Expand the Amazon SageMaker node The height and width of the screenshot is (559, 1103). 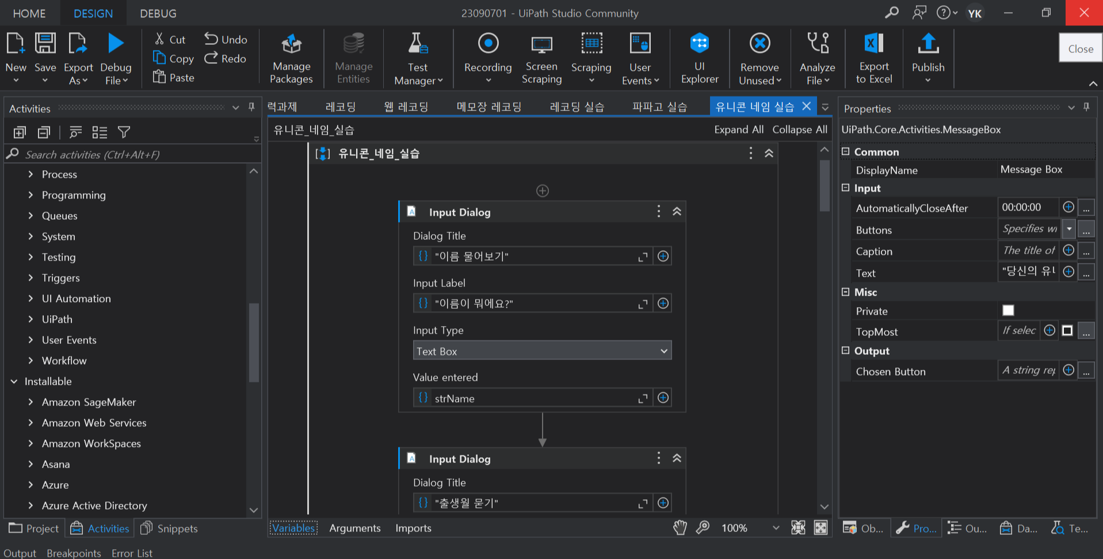pos(30,402)
